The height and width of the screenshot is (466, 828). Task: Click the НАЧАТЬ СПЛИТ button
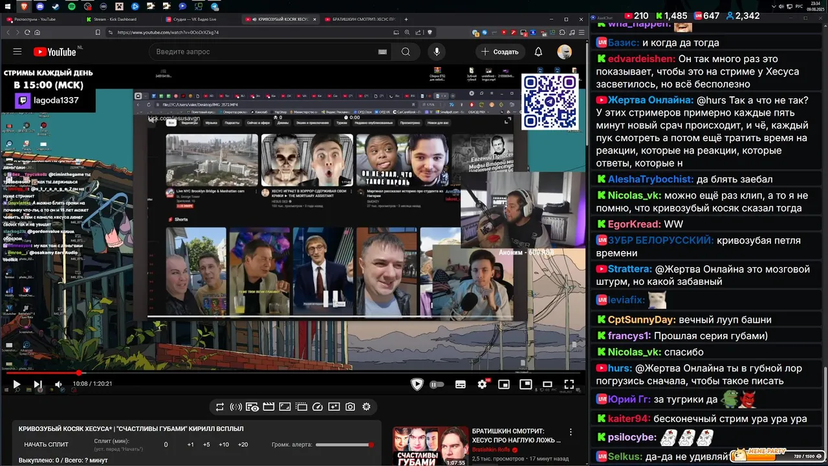point(46,445)
